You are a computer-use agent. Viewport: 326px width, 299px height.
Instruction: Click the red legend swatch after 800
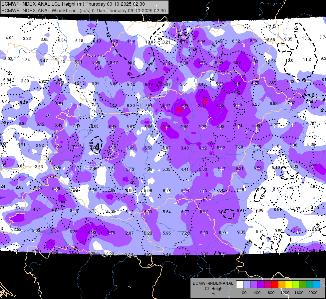coord(275,284)
